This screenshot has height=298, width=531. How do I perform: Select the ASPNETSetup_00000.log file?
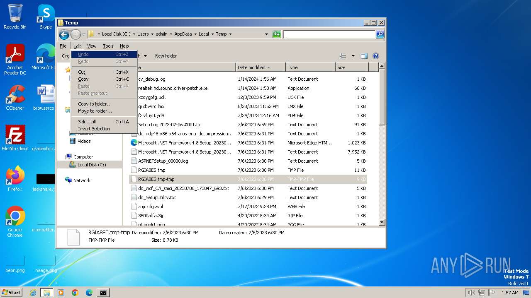coord(248,161)
